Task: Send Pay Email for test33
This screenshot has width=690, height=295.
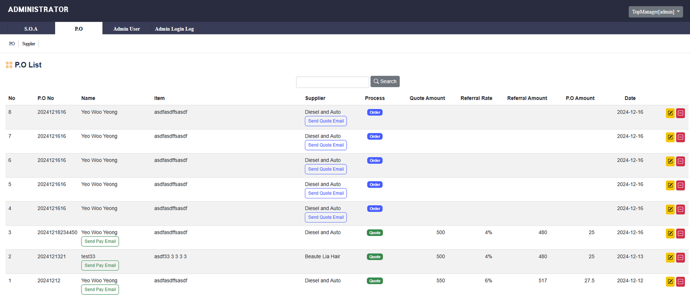Action: tap(100, 266)
